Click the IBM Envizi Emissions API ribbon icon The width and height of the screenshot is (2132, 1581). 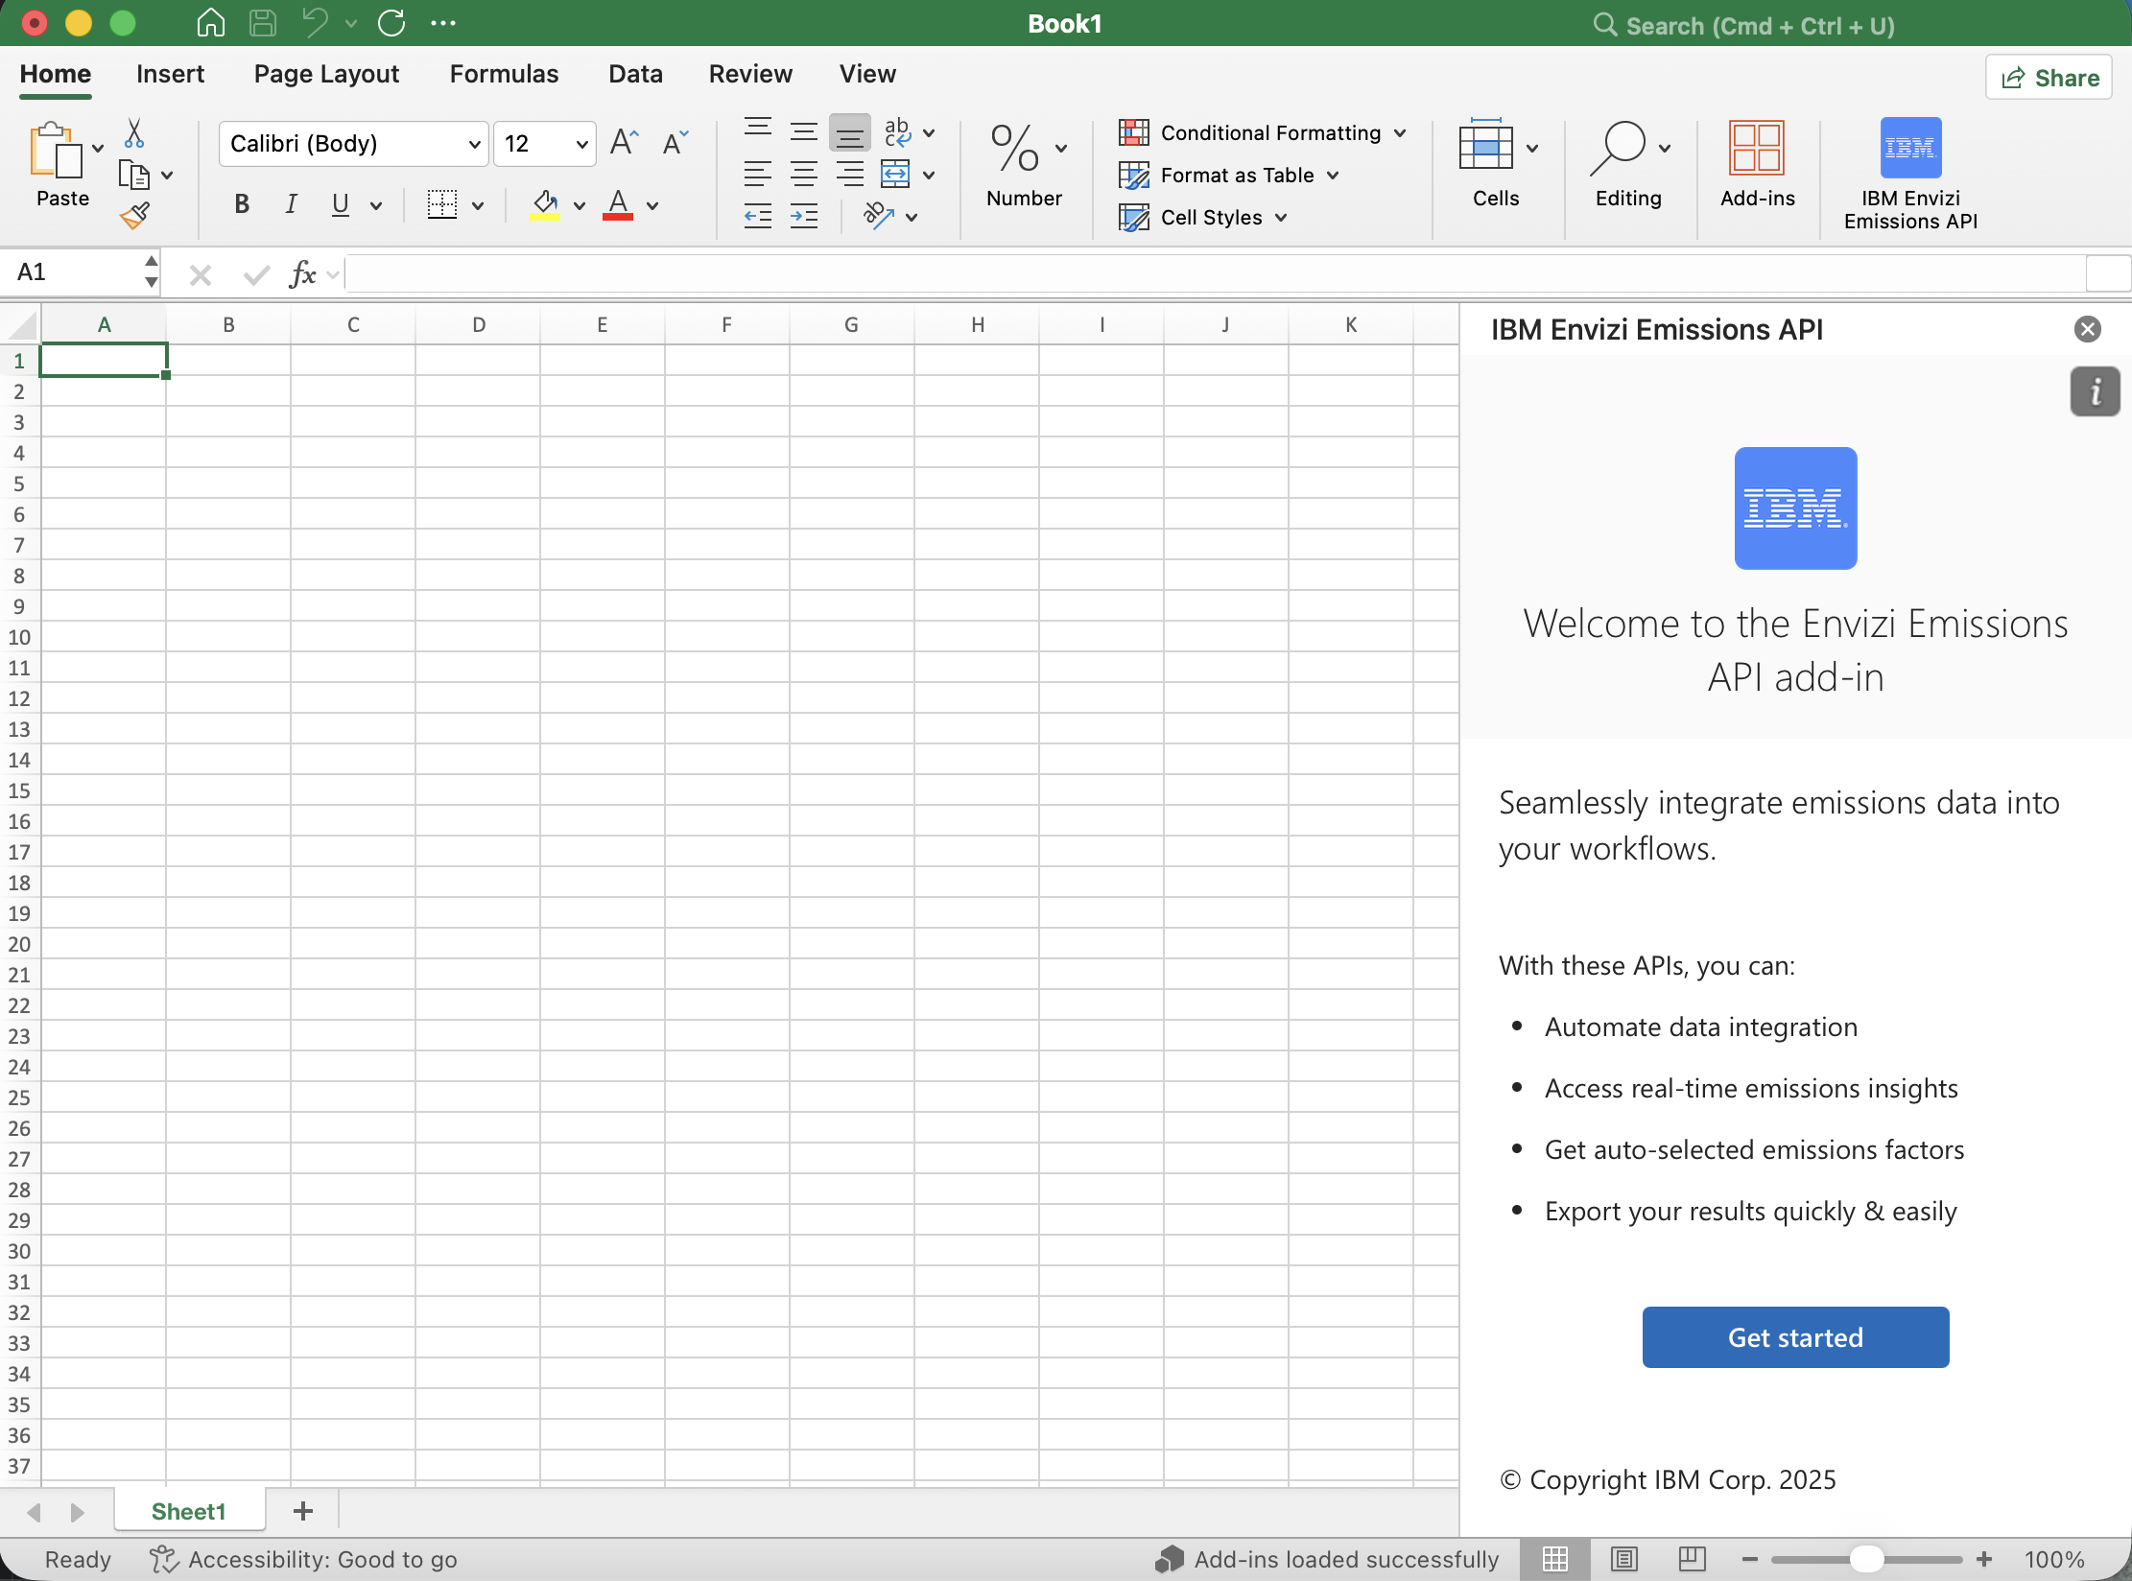point(1909,149)
